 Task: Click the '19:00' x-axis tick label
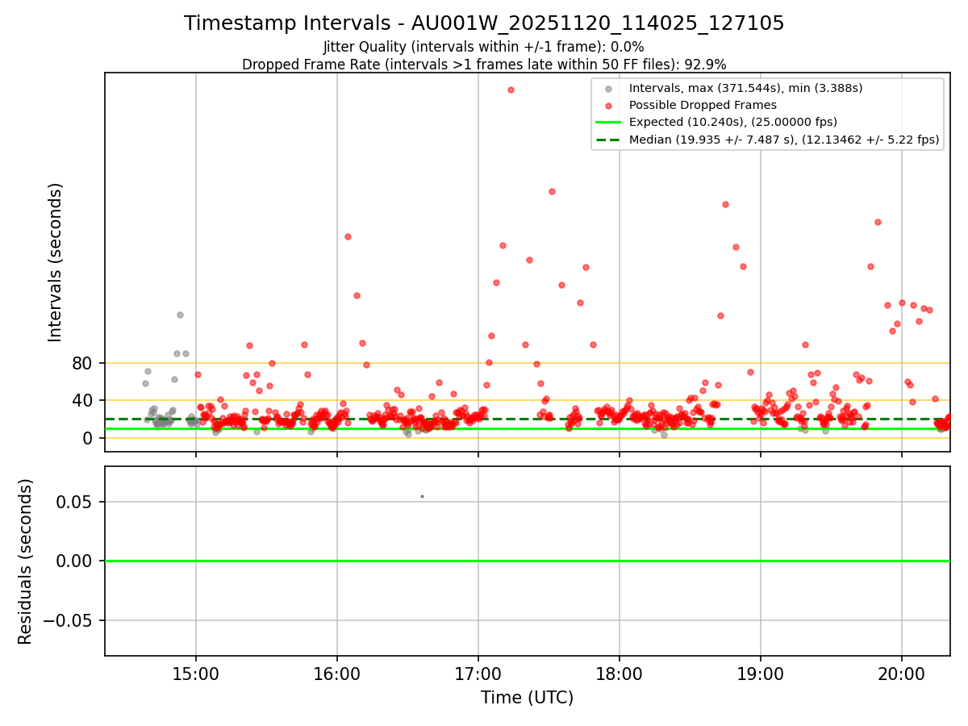[x=761, y=674]
